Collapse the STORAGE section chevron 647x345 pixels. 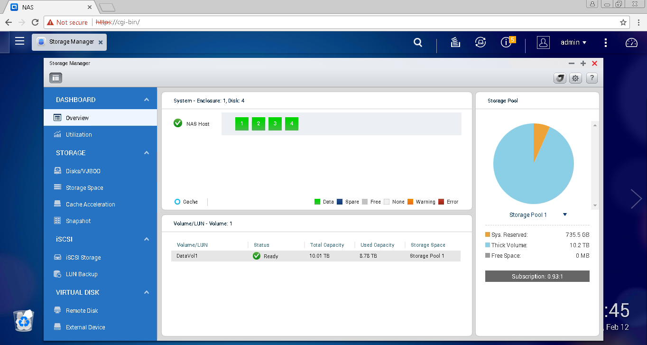pyautogui.click(x=147, y=153)
